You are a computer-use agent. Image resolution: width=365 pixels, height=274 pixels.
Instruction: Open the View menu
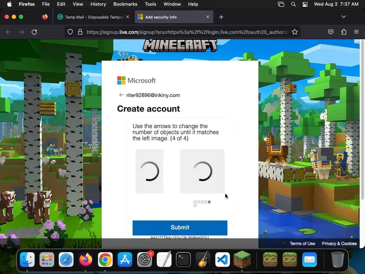pyautogui.click(x=78, y=4)
